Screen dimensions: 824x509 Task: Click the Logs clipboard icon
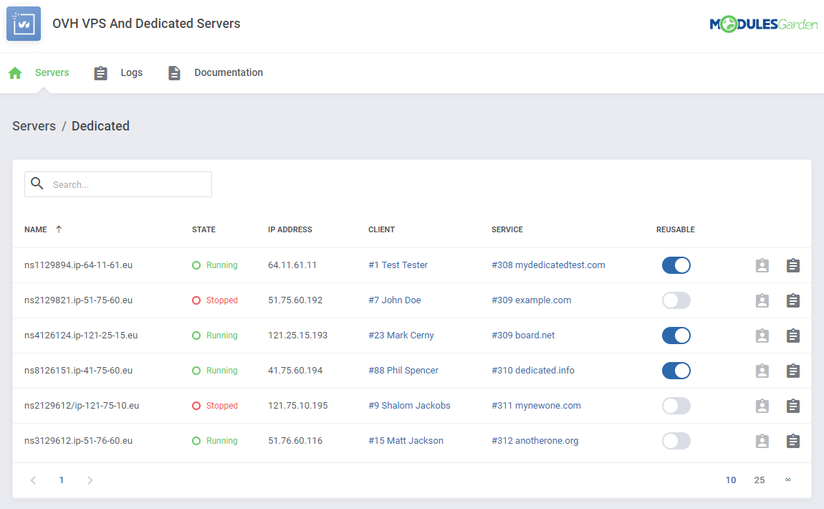[x=100, y=72]
